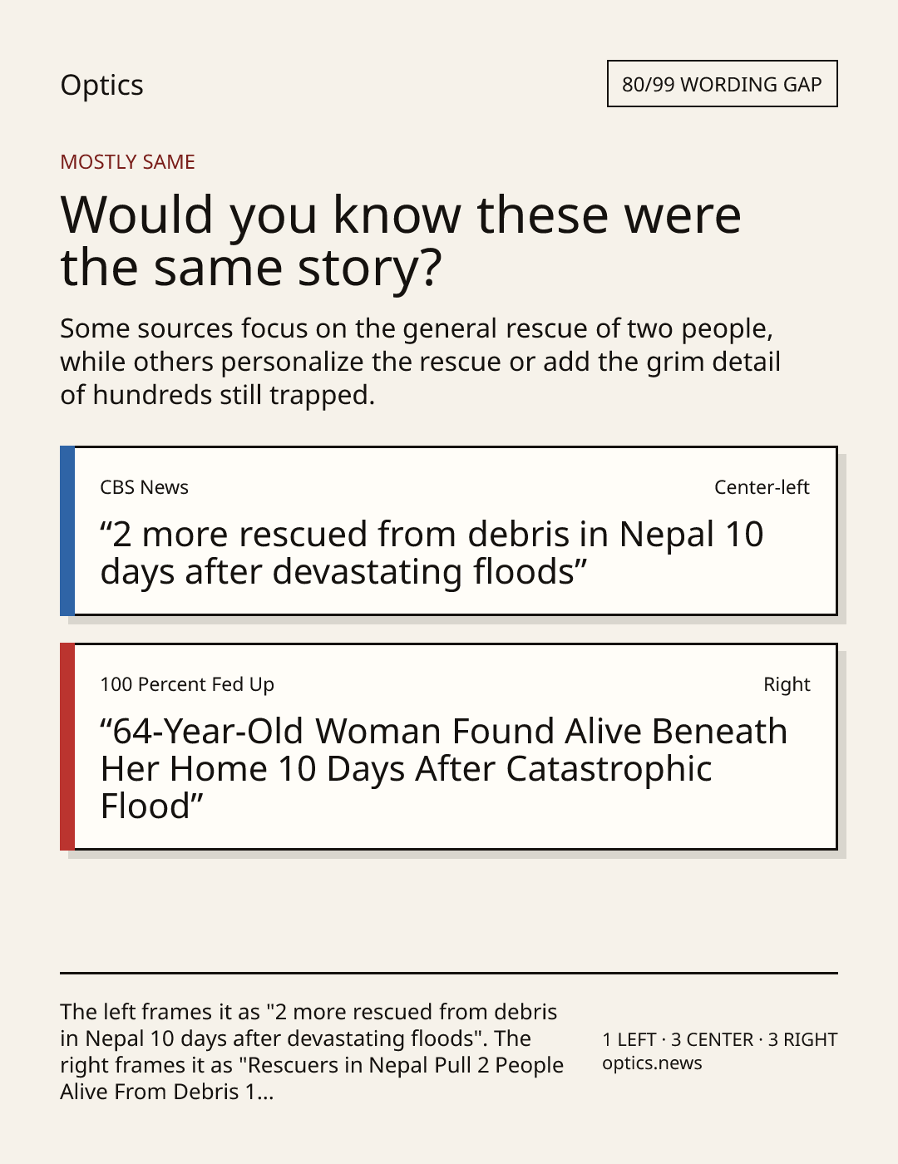
Task: Click the summary paragraph about rescue sources
Action: tap(420, 362)
